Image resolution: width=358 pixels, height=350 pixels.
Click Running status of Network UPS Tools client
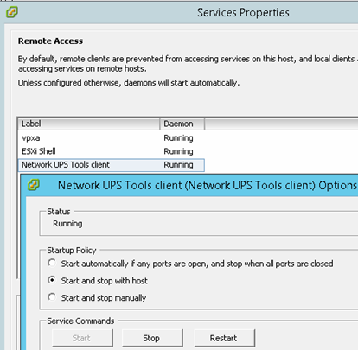click(x=178, y=165)
